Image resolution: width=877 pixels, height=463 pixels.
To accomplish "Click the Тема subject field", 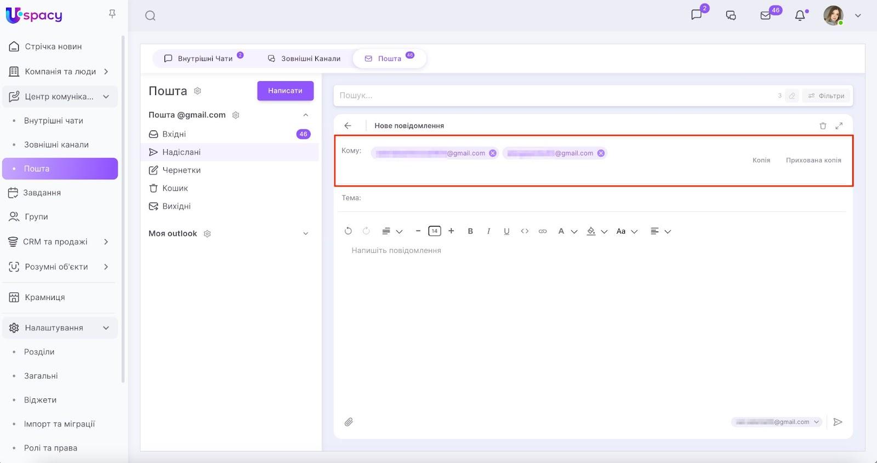I will 593,198.
